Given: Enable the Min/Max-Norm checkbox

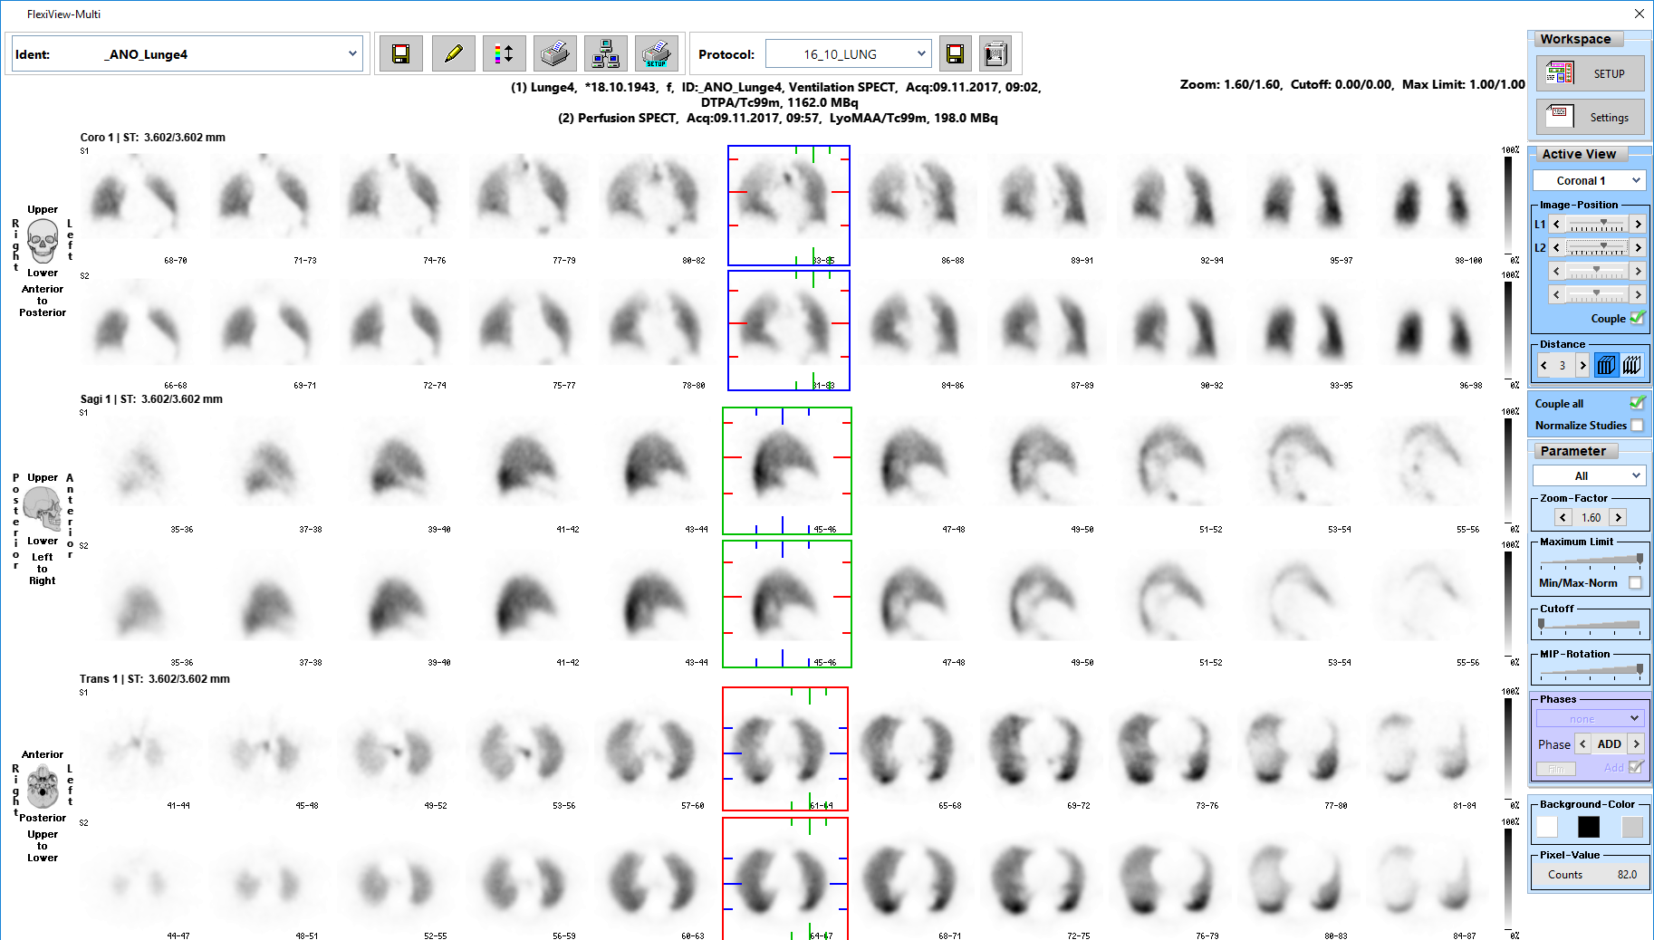Looking at the screenshot, I should point(1635,583).
